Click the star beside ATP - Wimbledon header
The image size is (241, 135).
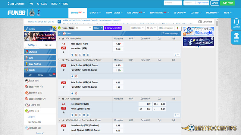tap(63, 99)
